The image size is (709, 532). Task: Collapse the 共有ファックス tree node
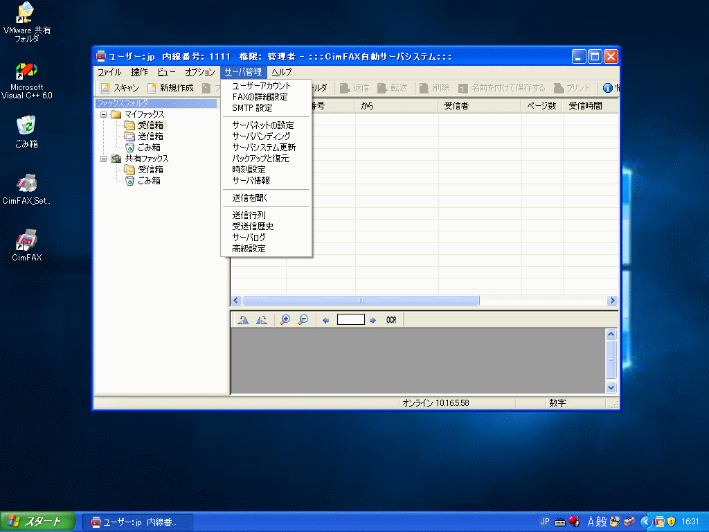tap(104, 159)
